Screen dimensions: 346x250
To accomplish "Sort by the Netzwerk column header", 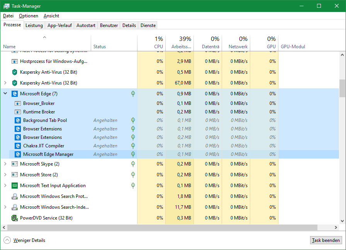I will 236,43.
